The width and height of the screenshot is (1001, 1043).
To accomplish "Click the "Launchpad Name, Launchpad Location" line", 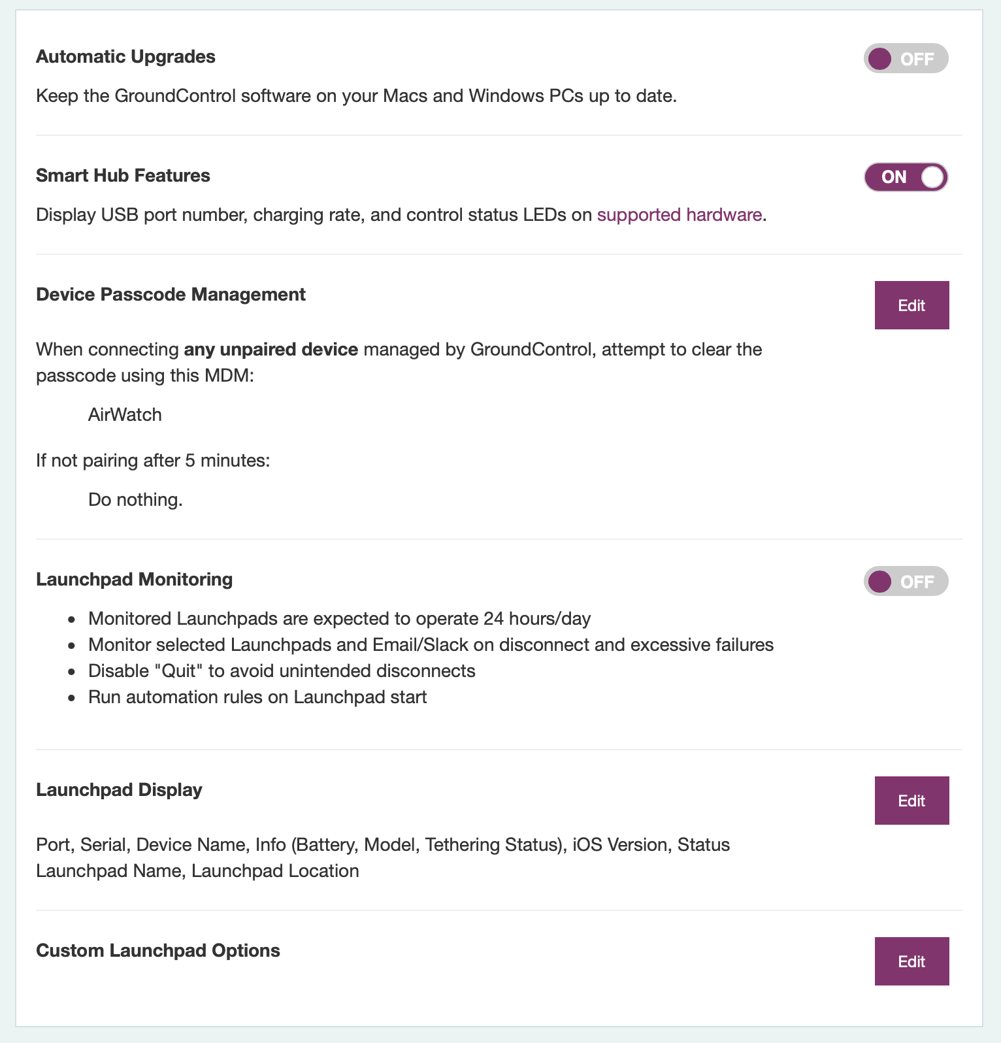I will 197,871.
